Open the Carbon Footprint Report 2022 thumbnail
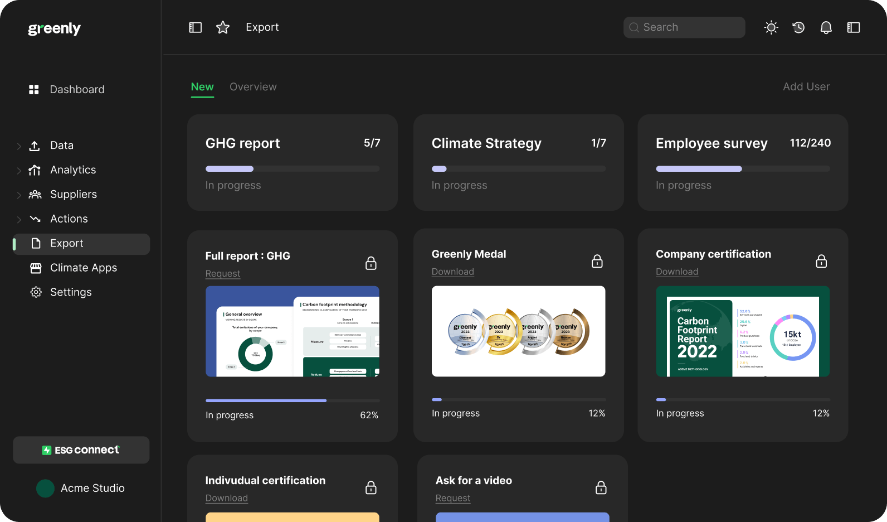This screenshot has width=887, height=522. click(743, 331)
